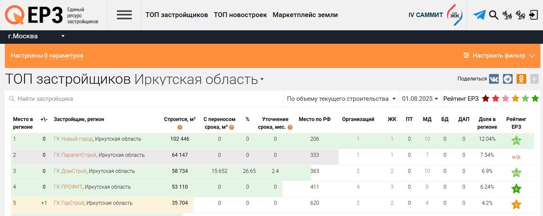Share via the Telegram square icon
The height and width of the screenshot is (216, 543).
point(507,79)
